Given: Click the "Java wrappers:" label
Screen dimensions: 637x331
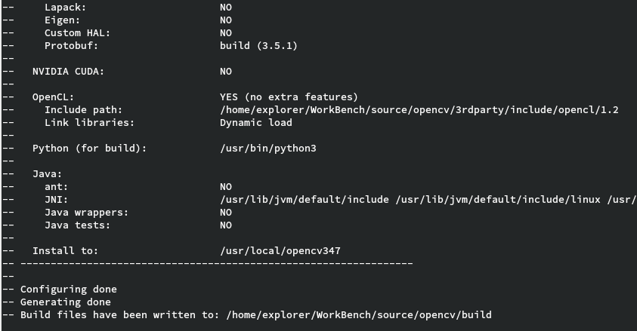Looking at the screenshot, I should coord(87,213).
